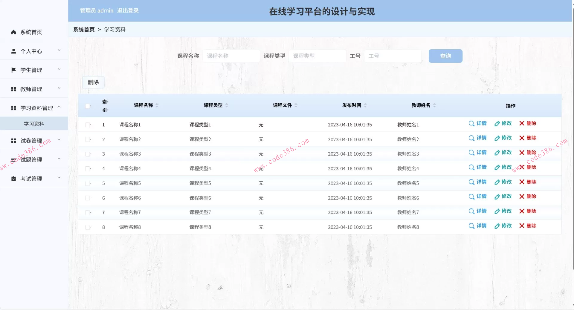This screenshot has height=310, width=574.
Task: Expand the 个人中心 submenu
Action: [59, 50]
